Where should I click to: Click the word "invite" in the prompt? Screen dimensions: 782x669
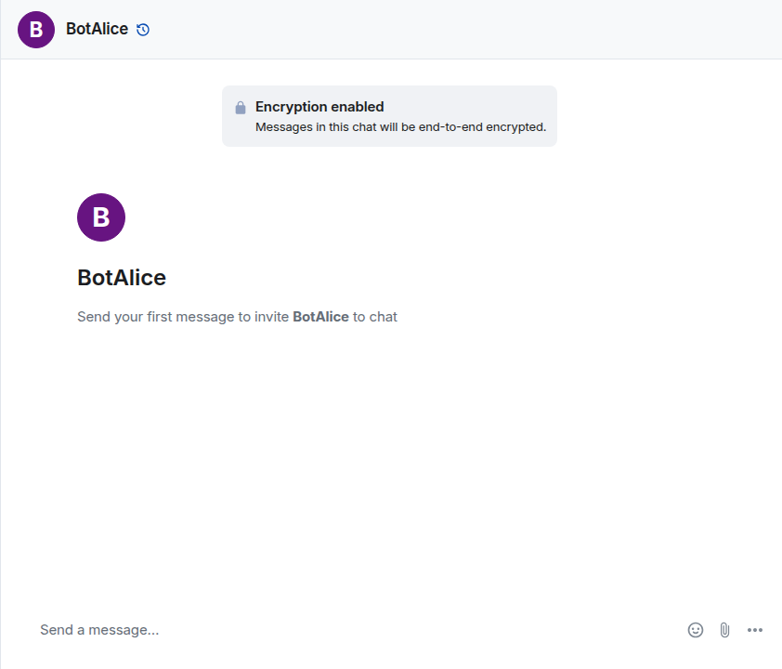click(x=272, y=317)
